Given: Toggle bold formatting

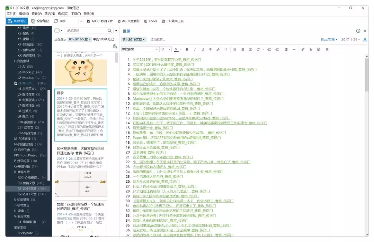Looking at the screenshot, I should pos(187,49).
